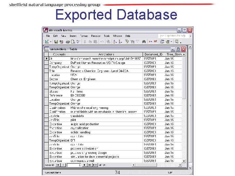235x176 pixels.
Task: Click the table's horizontal scrollbar thumb
Action: (x=146, y=165)
